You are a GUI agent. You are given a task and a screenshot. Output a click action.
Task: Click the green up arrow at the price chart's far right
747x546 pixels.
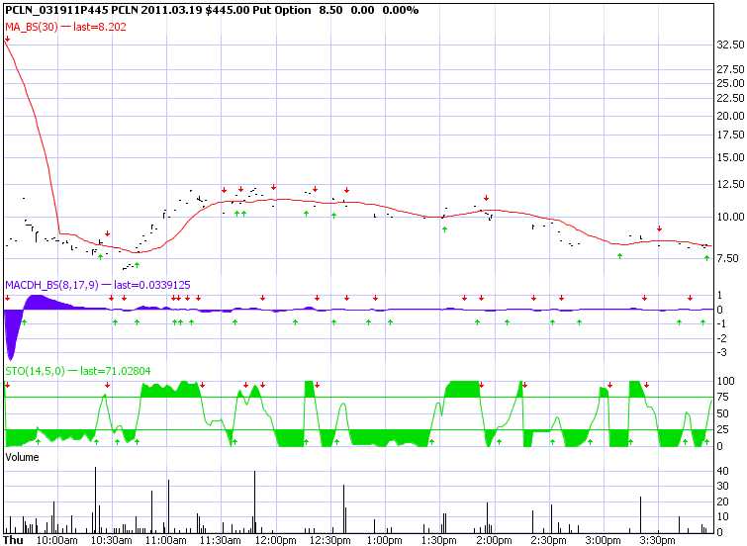tap(706, 257)
